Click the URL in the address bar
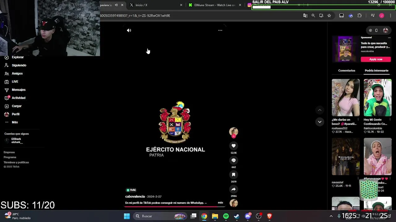 tap(135, 15)
